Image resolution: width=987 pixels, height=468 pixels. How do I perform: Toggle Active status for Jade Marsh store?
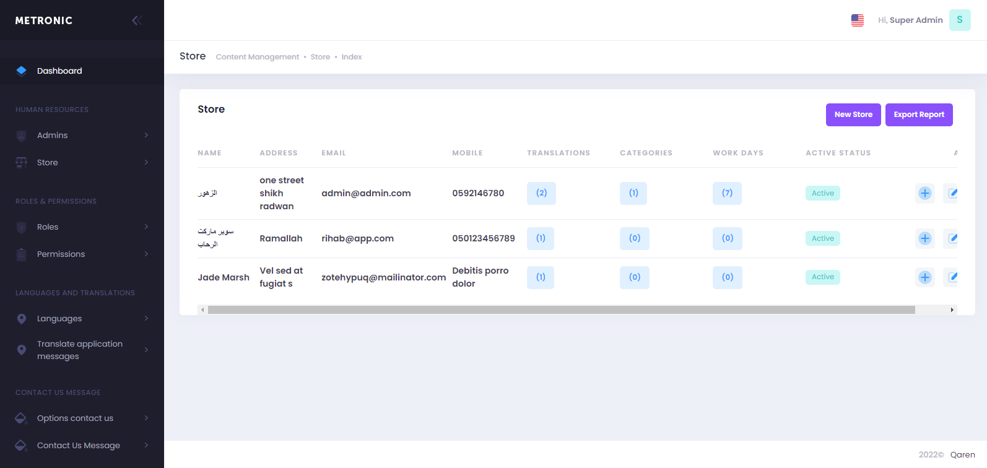822,277
